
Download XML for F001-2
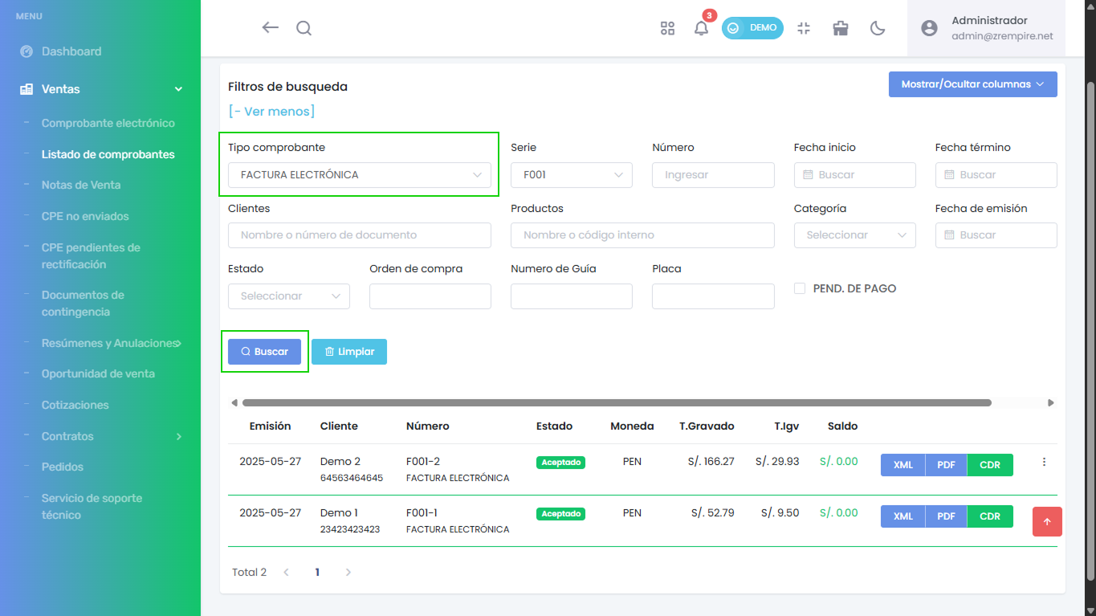click(903, 465)
